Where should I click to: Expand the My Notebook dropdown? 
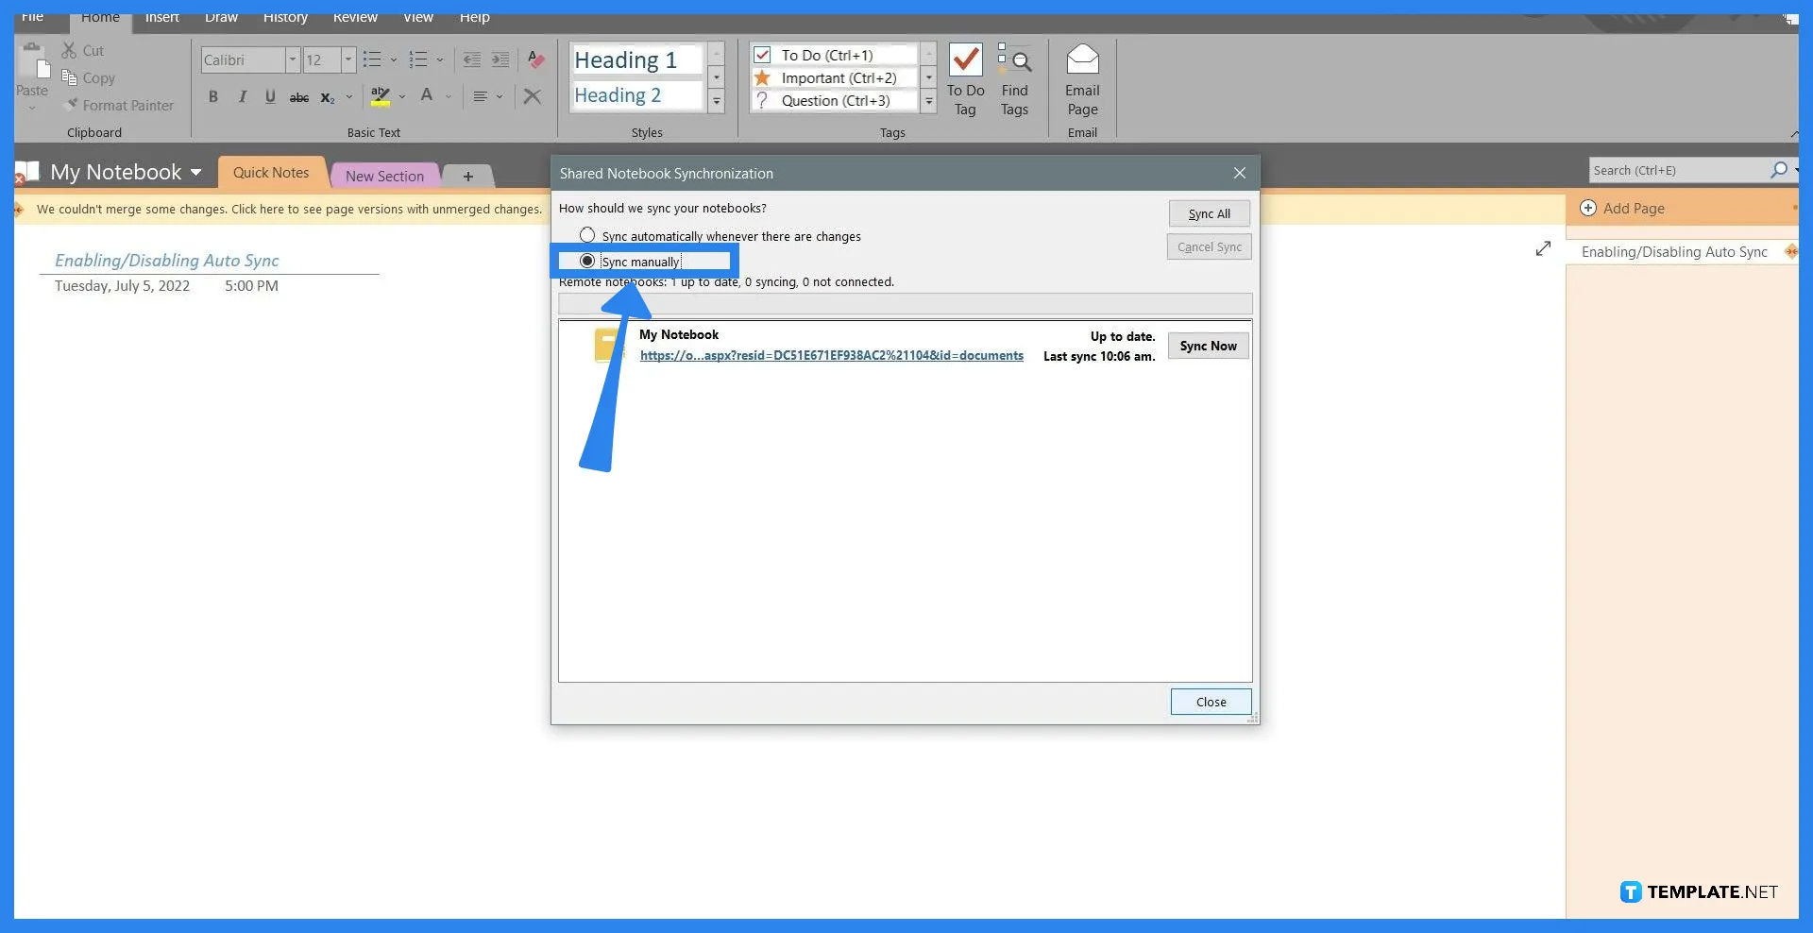[196, 172]
